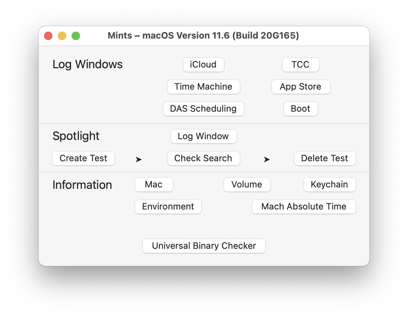Screen dimensions: 408x317
Task: Open DAS Scheduling log window
Action: 203,109
